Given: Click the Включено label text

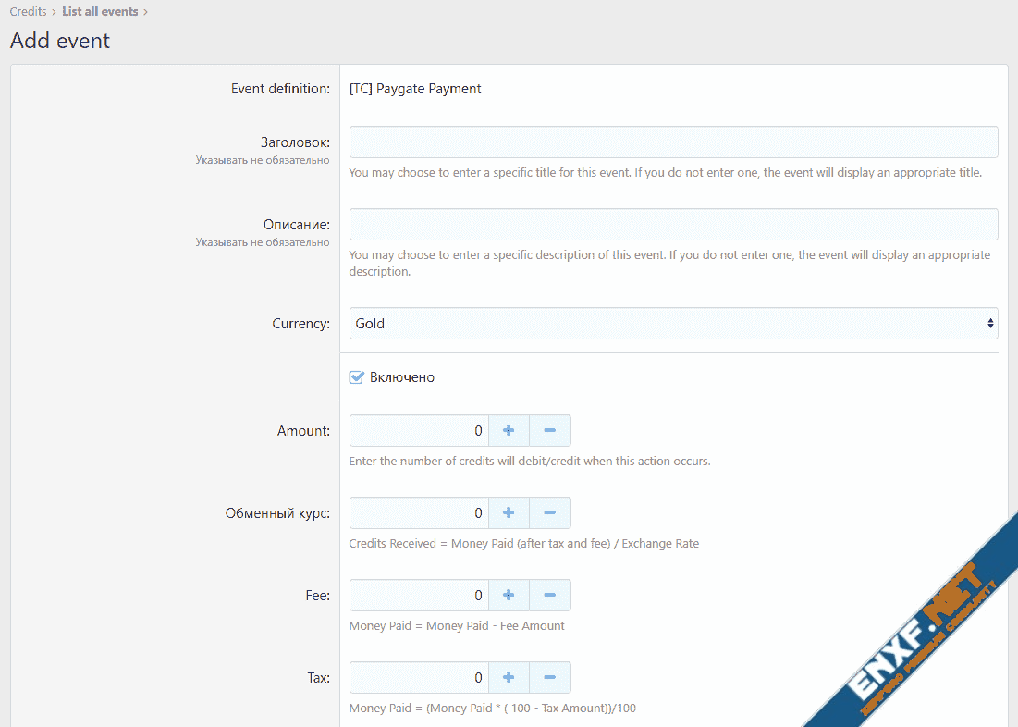Looking at the screenshot, I should 402,377.
